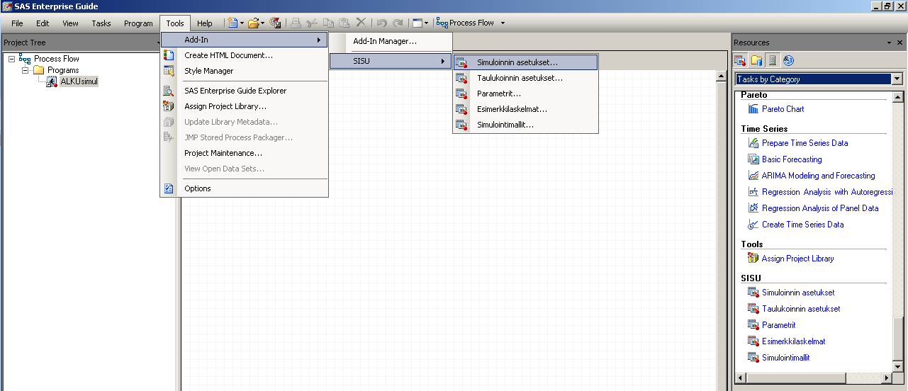Screen dimensions: 908x391
Task: Select SAS Folders icon in Resources pane
Action: (x=756, y=61)
